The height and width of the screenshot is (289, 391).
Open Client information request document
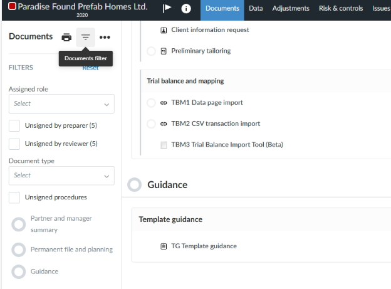click(210, 29)
